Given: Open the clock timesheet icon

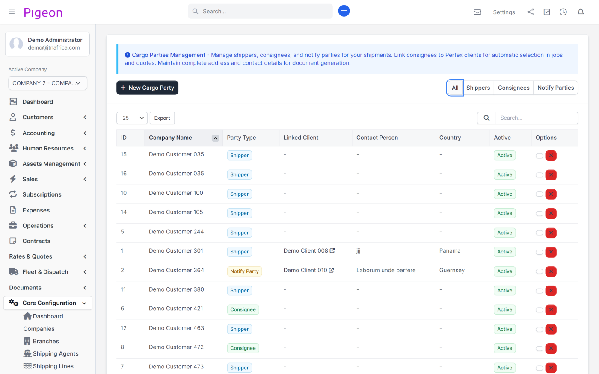Looking at the screenshot, I should 563,12.
